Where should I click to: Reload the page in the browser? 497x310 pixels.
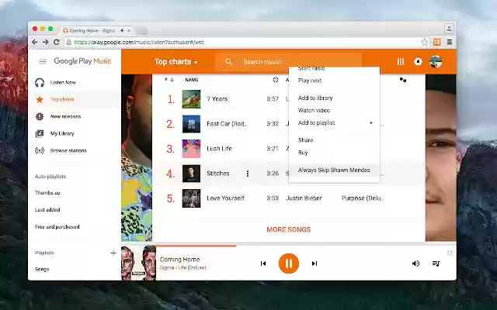tap(57, 42)
